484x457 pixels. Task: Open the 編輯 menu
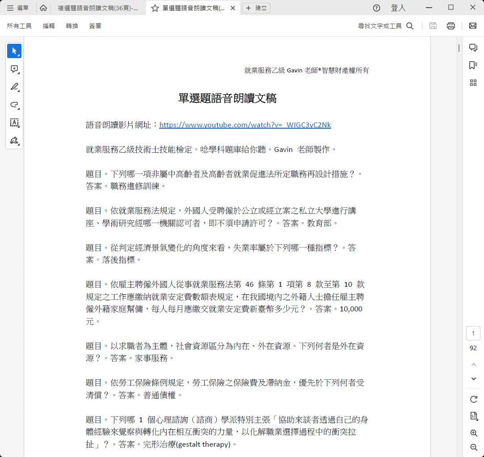coord(49,26)
